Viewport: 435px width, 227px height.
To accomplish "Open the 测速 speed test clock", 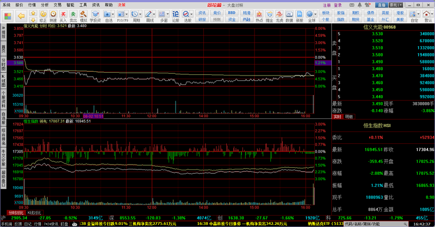I will click(53, 16).
